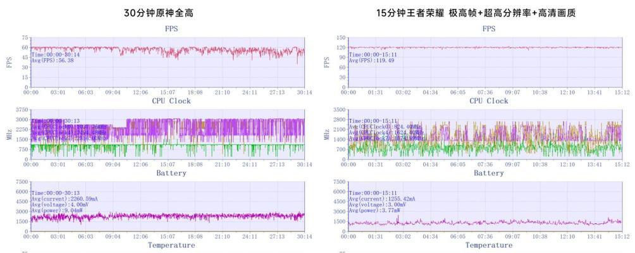Click '10:38' on the right CPU Clock time axis
Screen dimensions: 635x253
540,164
